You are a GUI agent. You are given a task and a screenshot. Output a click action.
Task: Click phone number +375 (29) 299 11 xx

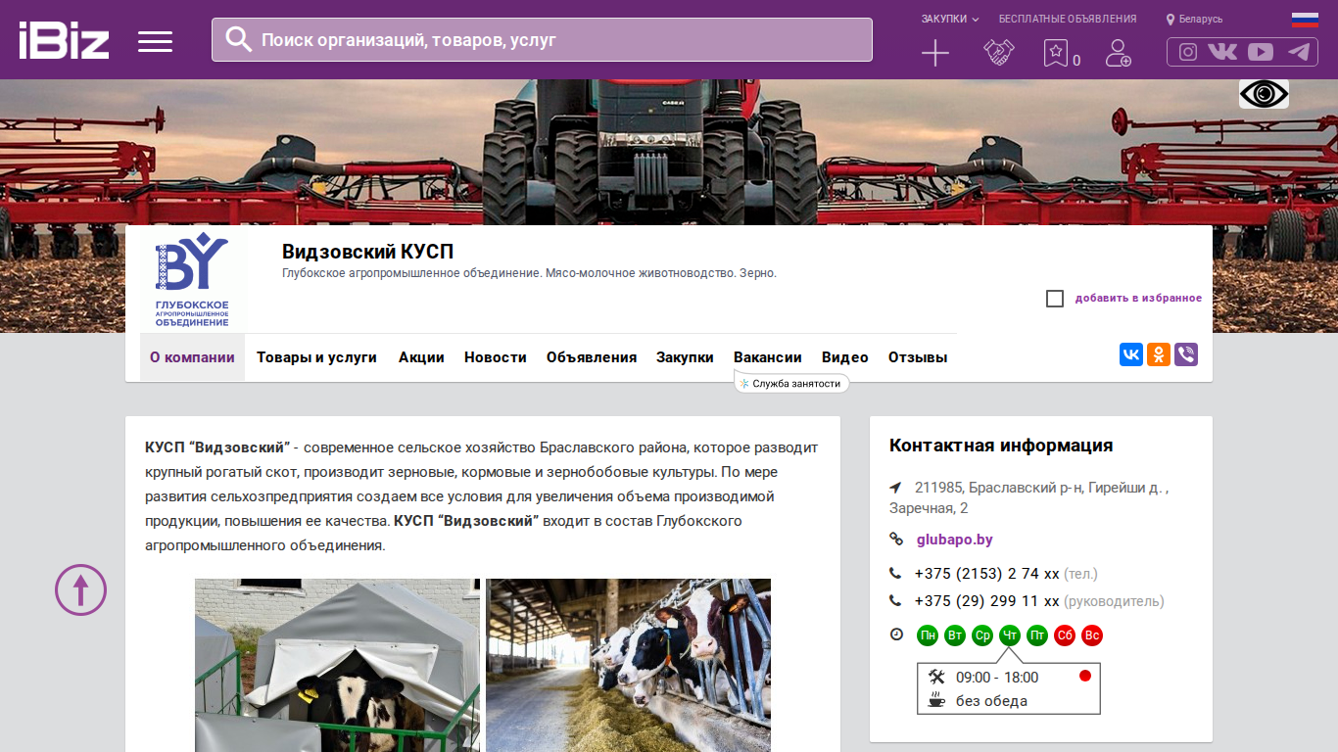click(x=987, y=601)
